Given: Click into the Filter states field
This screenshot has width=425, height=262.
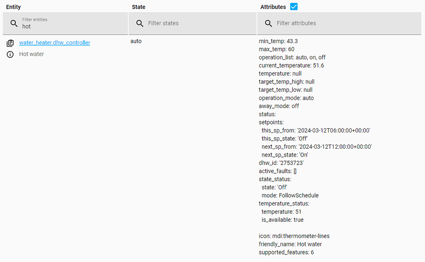Looking at the screenshot, I should 199,23.
